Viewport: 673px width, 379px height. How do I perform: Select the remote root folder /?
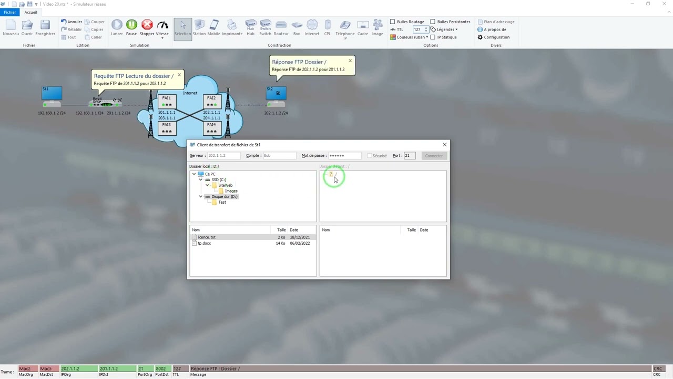333,174
